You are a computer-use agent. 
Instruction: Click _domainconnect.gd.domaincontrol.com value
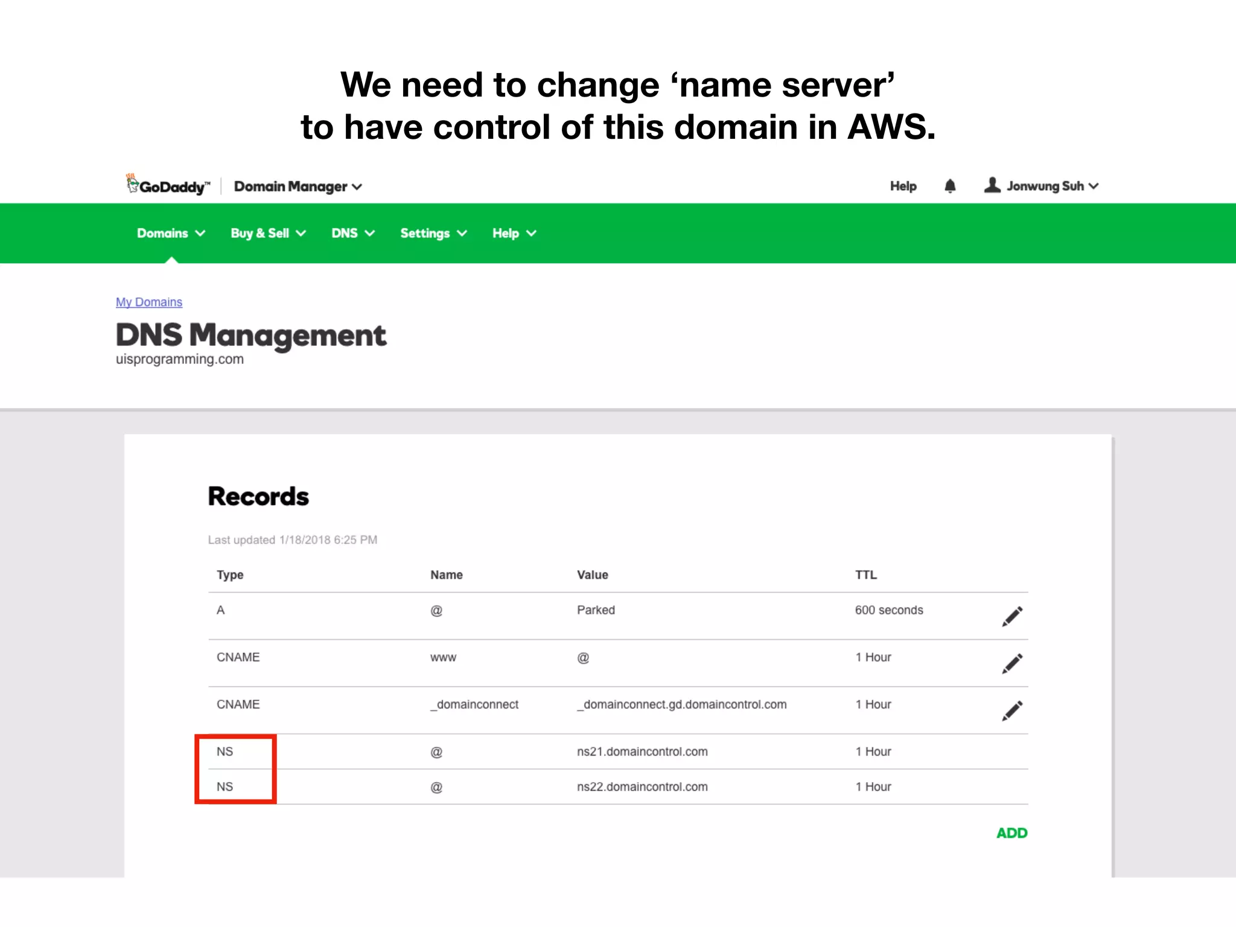(x=681, y=704)
